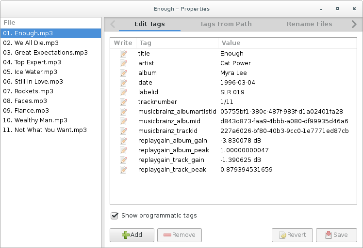Select 05. Ice Water.mp3 in the file list

(30, 72)
